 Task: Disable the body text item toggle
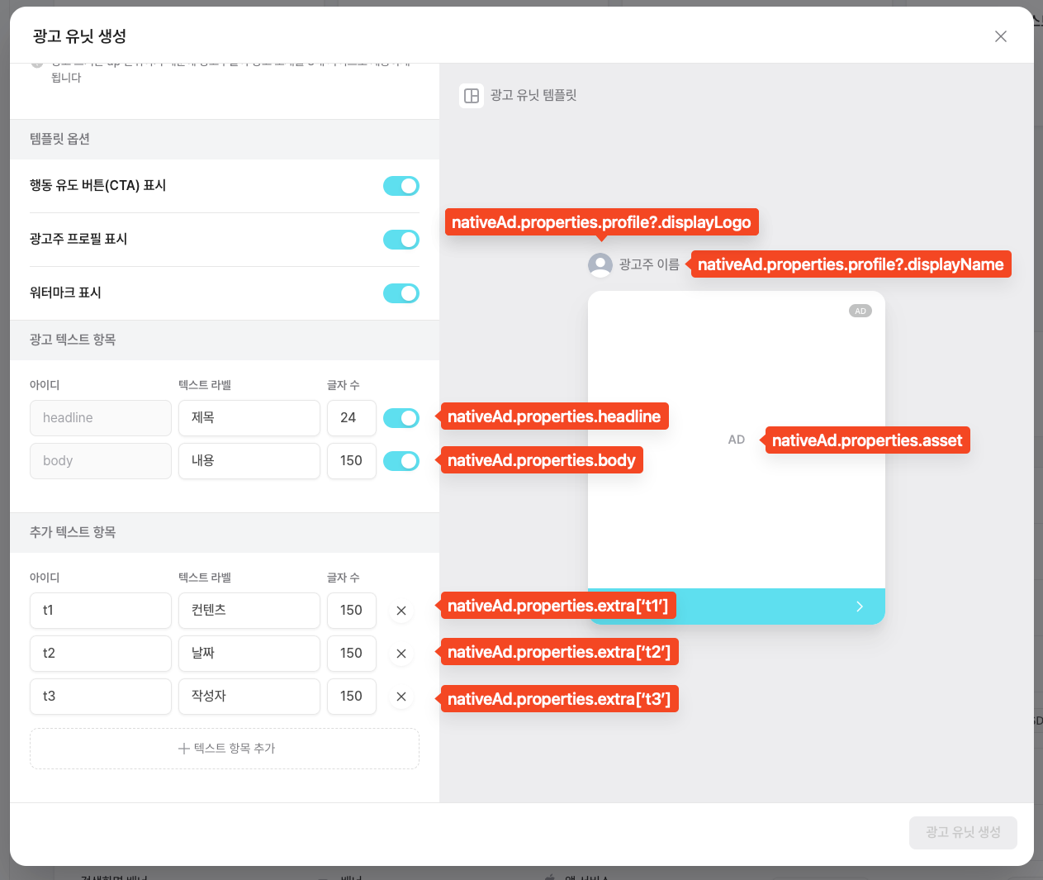click(x=401, y=461)
